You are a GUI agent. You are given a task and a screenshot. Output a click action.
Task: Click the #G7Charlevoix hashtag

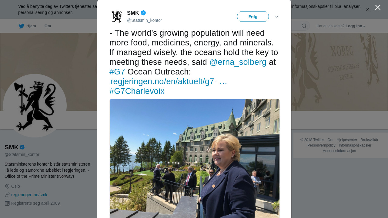(x=137, y=91)
